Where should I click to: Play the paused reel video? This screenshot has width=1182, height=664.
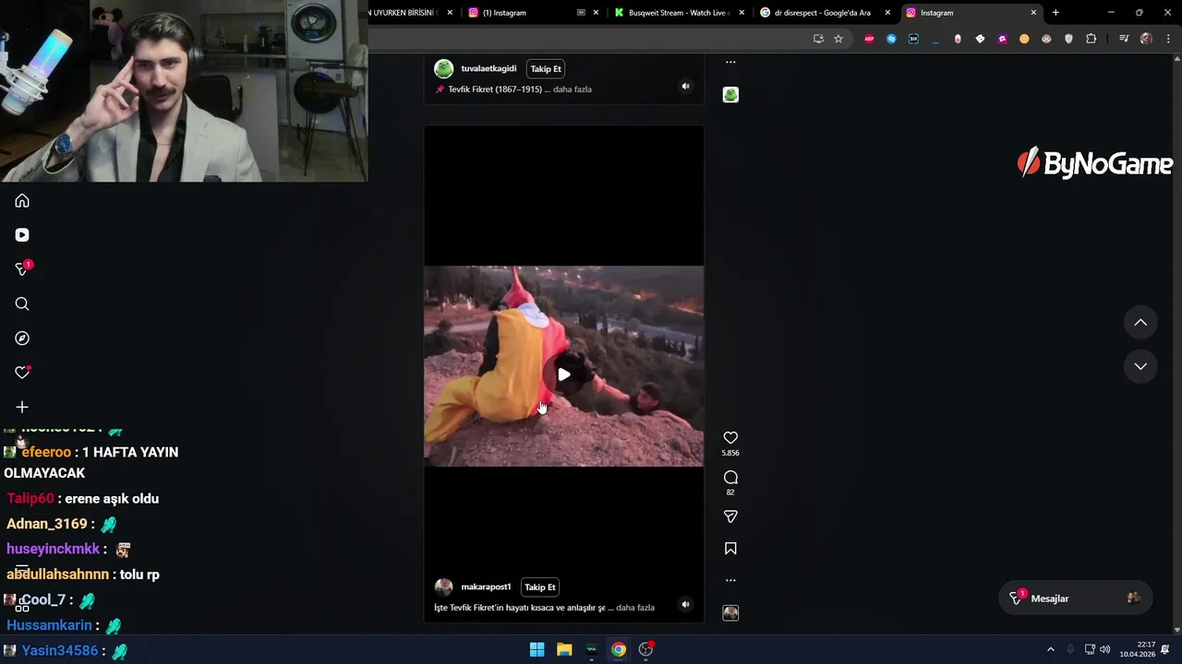coord(563,374)
